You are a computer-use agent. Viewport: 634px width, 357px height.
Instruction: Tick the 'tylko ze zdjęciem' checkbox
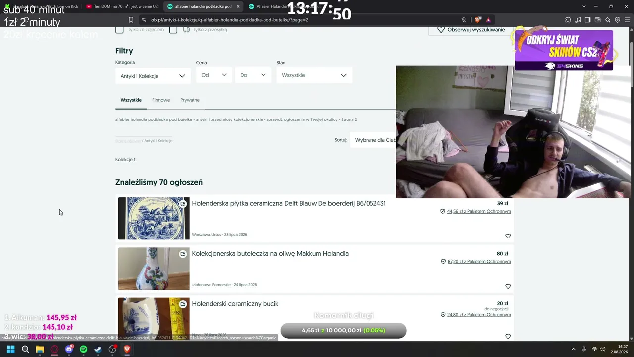[x=119, y=30]
